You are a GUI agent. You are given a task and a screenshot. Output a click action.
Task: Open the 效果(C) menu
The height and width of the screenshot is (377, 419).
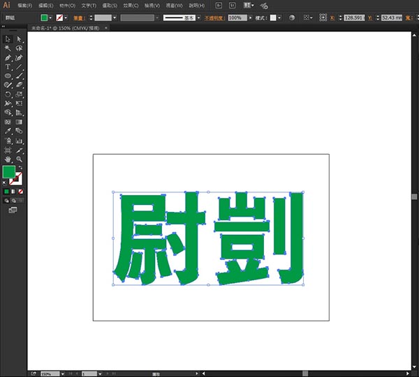pyautogui.click(x=131, y=6)
